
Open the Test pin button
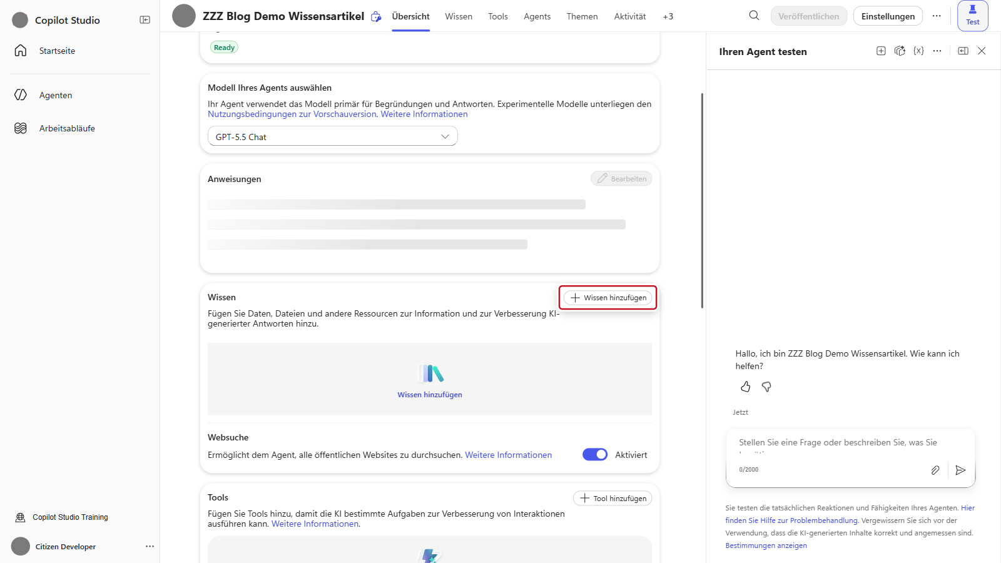973,16
